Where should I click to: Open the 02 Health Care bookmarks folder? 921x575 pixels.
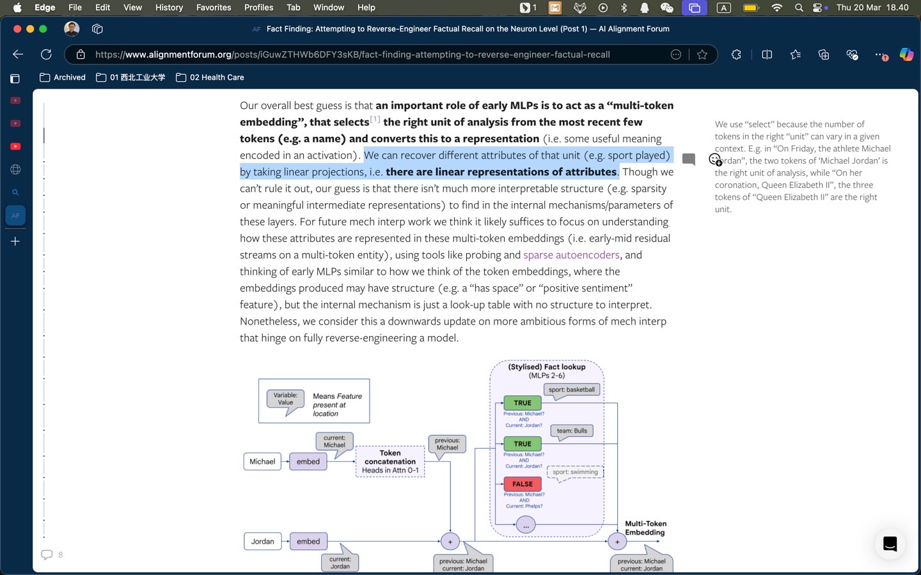tap(210, 77)
